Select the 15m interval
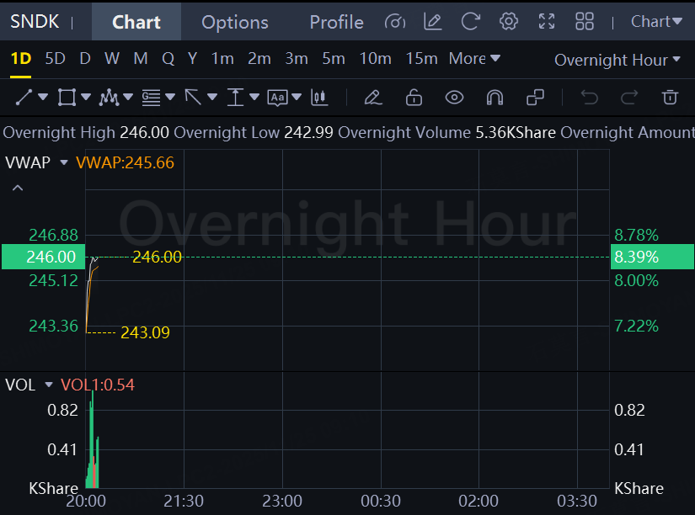Viewport: 695px width, 515px height. pyautogui.click(x=421, y=59)
